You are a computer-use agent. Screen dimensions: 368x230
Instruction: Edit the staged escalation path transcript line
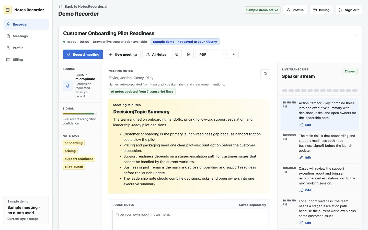coord(305,223)
